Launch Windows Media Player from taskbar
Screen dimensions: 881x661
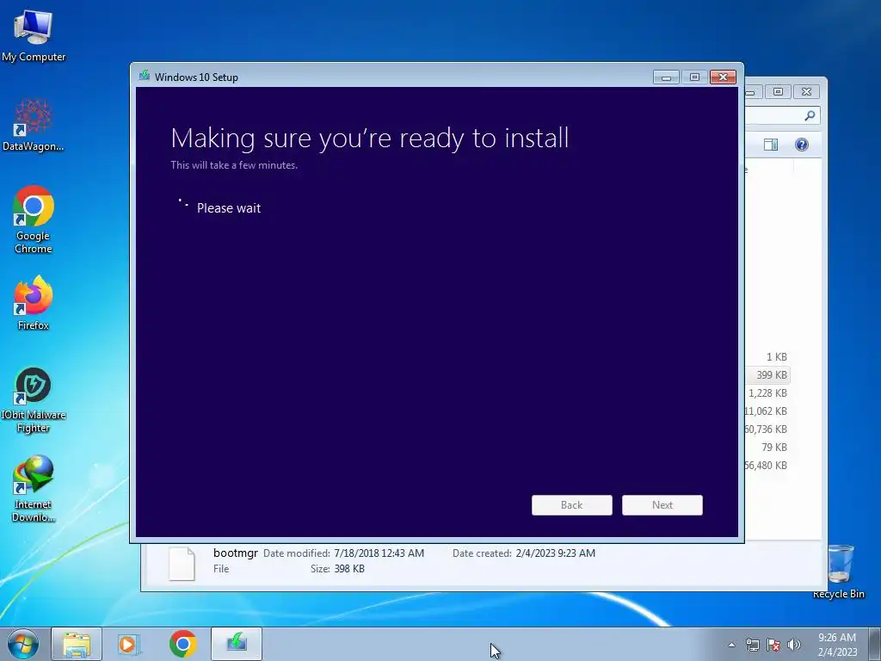[x=129, y=644]
